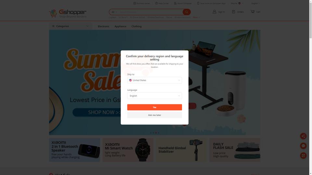Click the orange search magnifier button
Screen dimensions: 312x175
coord(187,12)
